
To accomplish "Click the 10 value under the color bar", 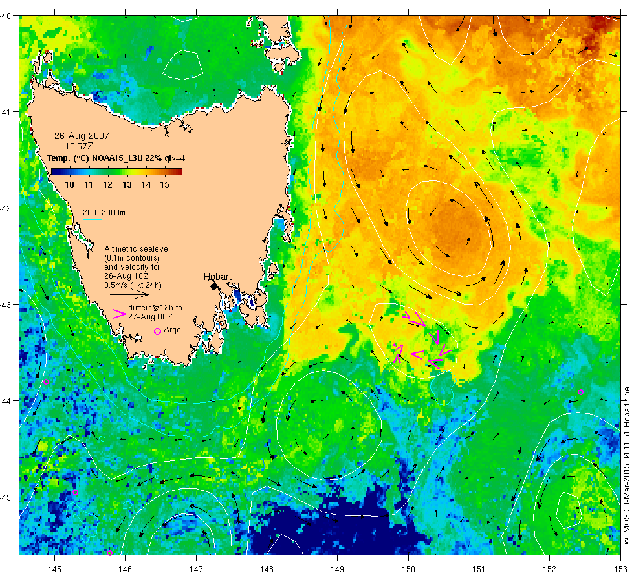I will click(70, 185).
